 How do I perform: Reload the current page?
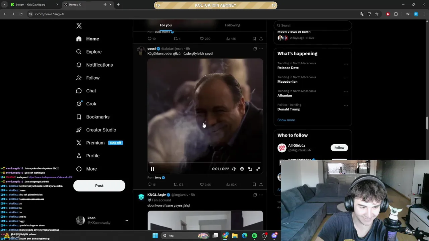(21, 14)
